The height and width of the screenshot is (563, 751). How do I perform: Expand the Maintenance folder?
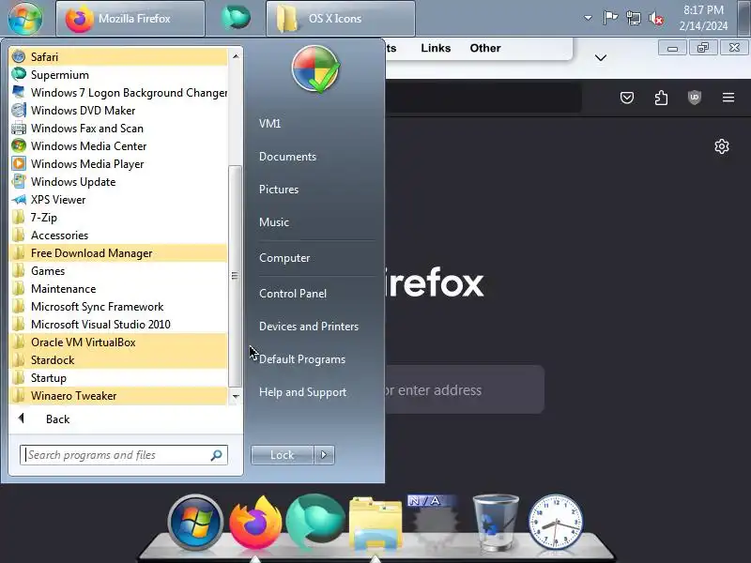click(118, 289)
